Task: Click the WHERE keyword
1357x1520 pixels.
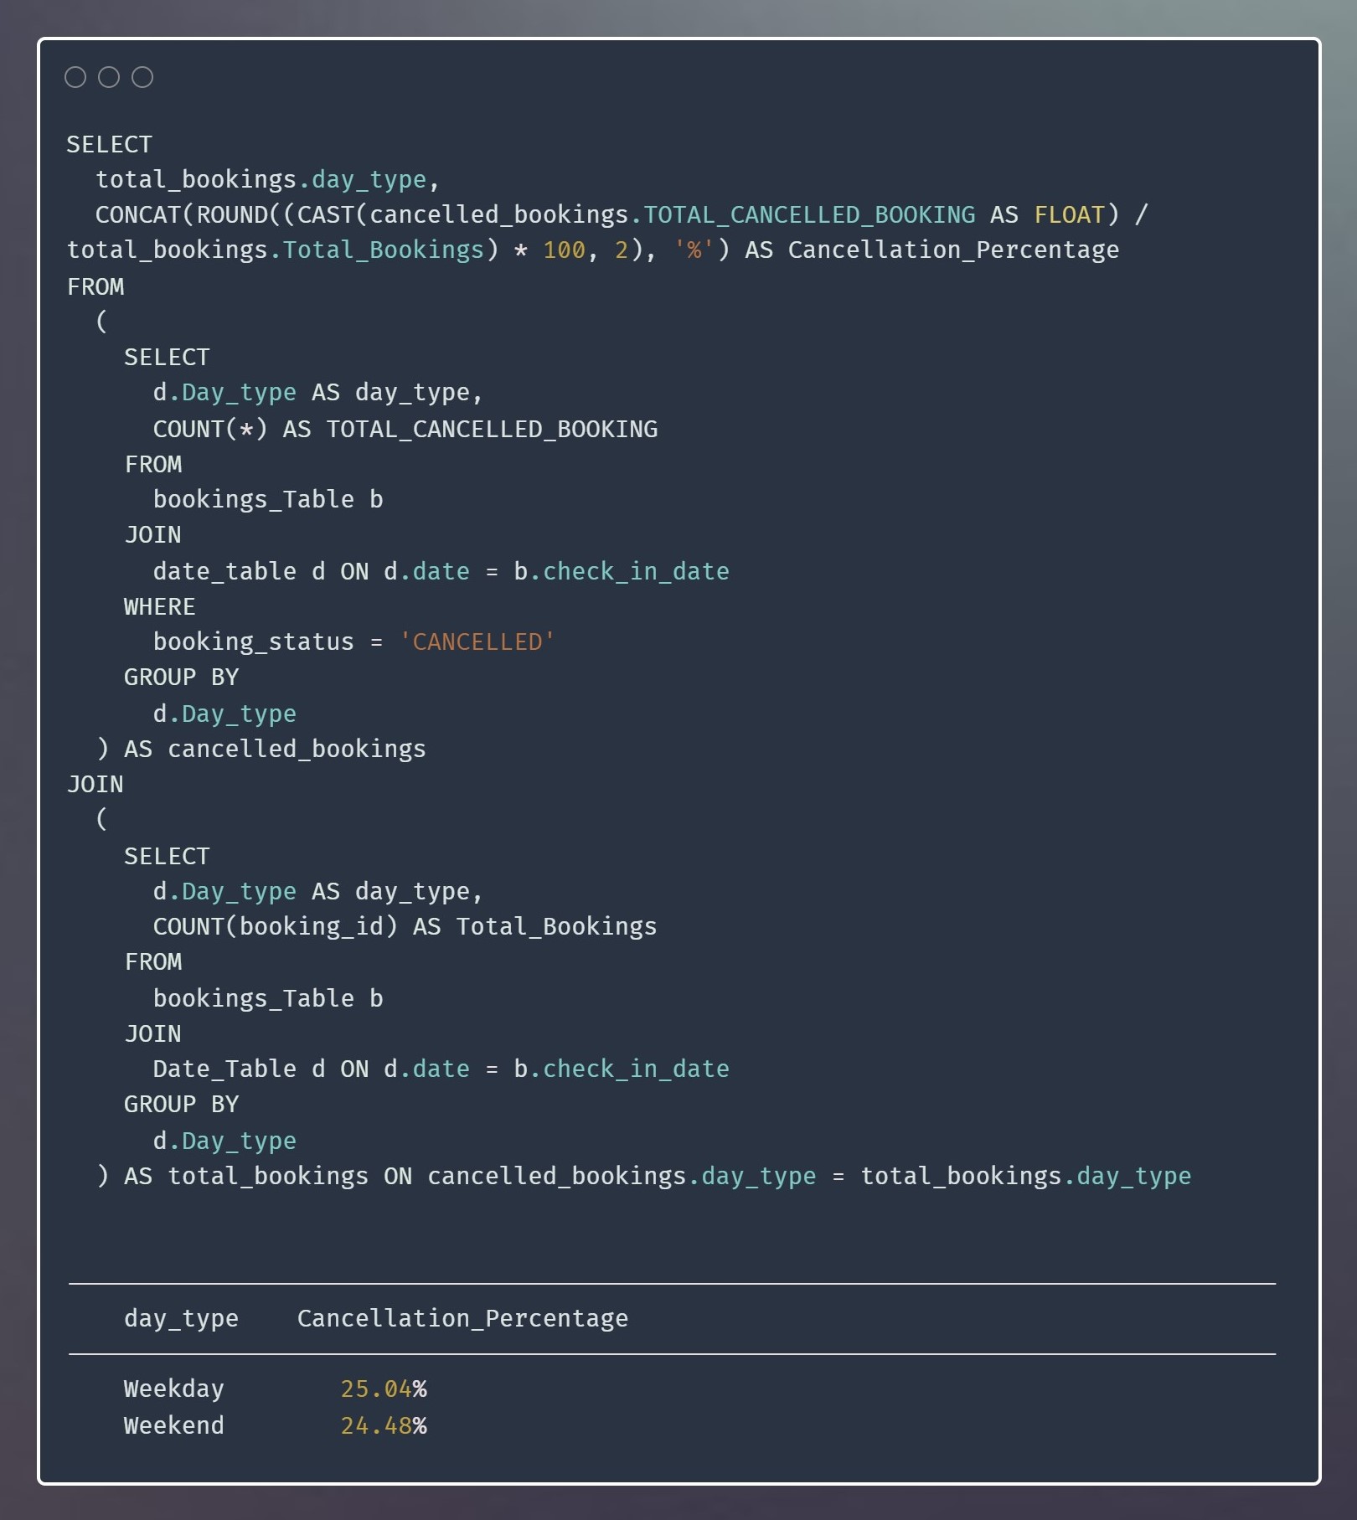Action: (159, 607)
